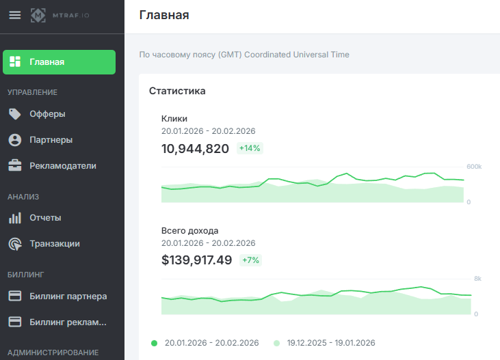Click the Отчеты bar chart icon
This screenshot has width=500, height=360.
[x=14, y=218]
